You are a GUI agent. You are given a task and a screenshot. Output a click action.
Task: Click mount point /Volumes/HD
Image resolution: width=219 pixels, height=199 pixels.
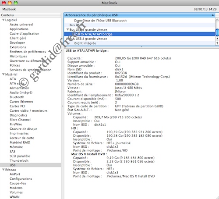[x=117, y=150]
